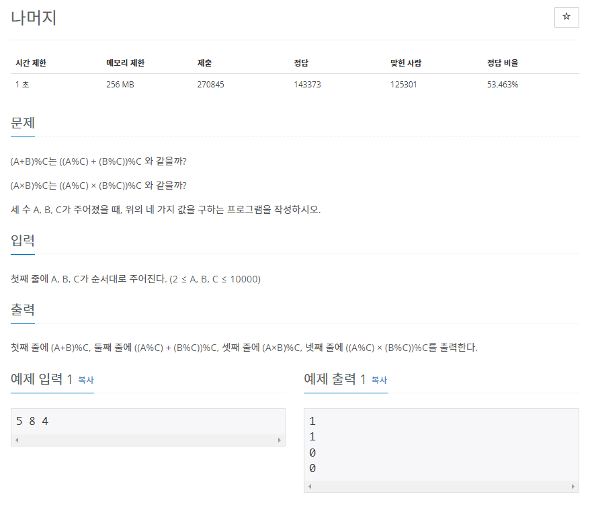Image resolution: width=590 pixels, height=505 pixels.
Task: Click the problem title 나머지
Action: (34, 17)
